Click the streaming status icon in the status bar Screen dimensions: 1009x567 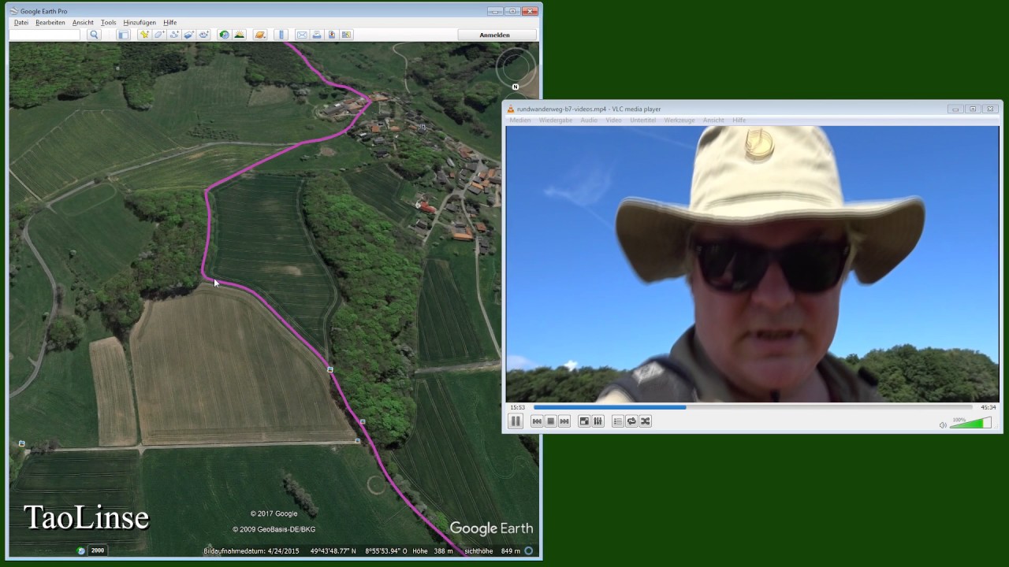coord(529,551)
